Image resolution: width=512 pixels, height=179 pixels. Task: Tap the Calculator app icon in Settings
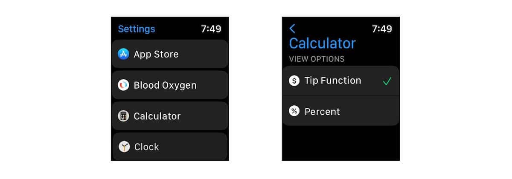pos(124,116)
